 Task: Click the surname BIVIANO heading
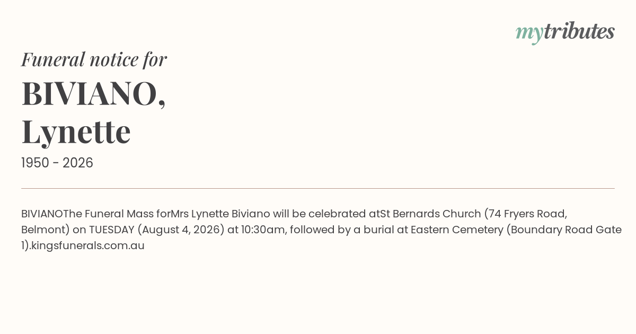pos(93,93)
